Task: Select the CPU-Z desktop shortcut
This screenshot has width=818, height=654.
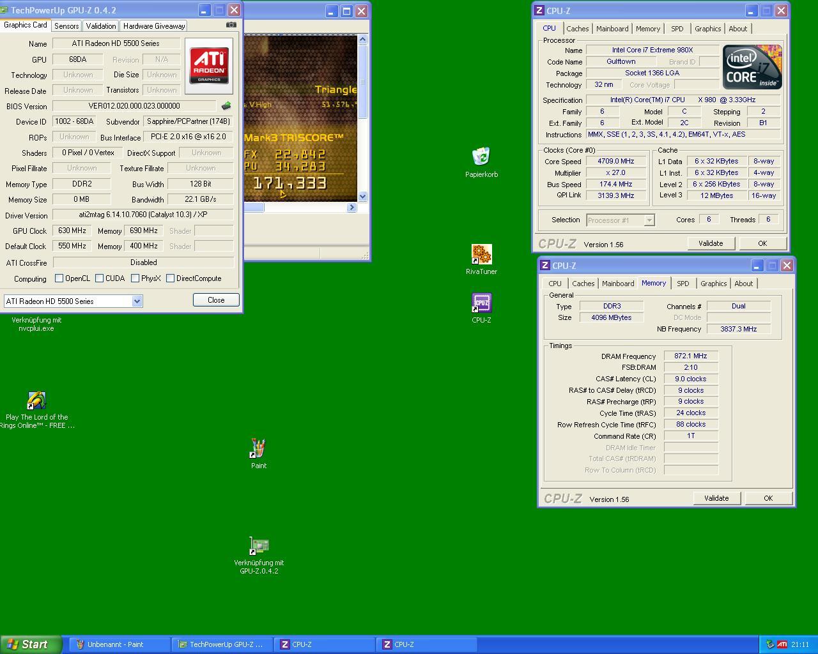Action: 481,303
